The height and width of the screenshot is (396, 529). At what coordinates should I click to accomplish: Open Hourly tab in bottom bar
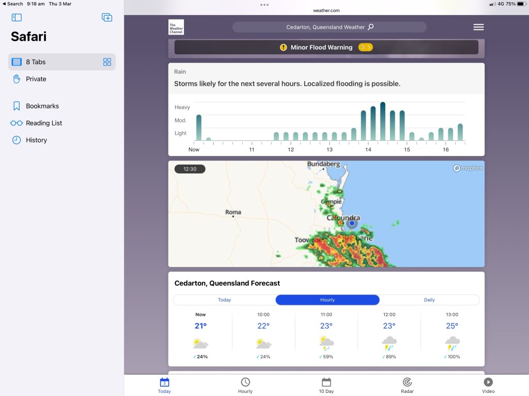245,385
